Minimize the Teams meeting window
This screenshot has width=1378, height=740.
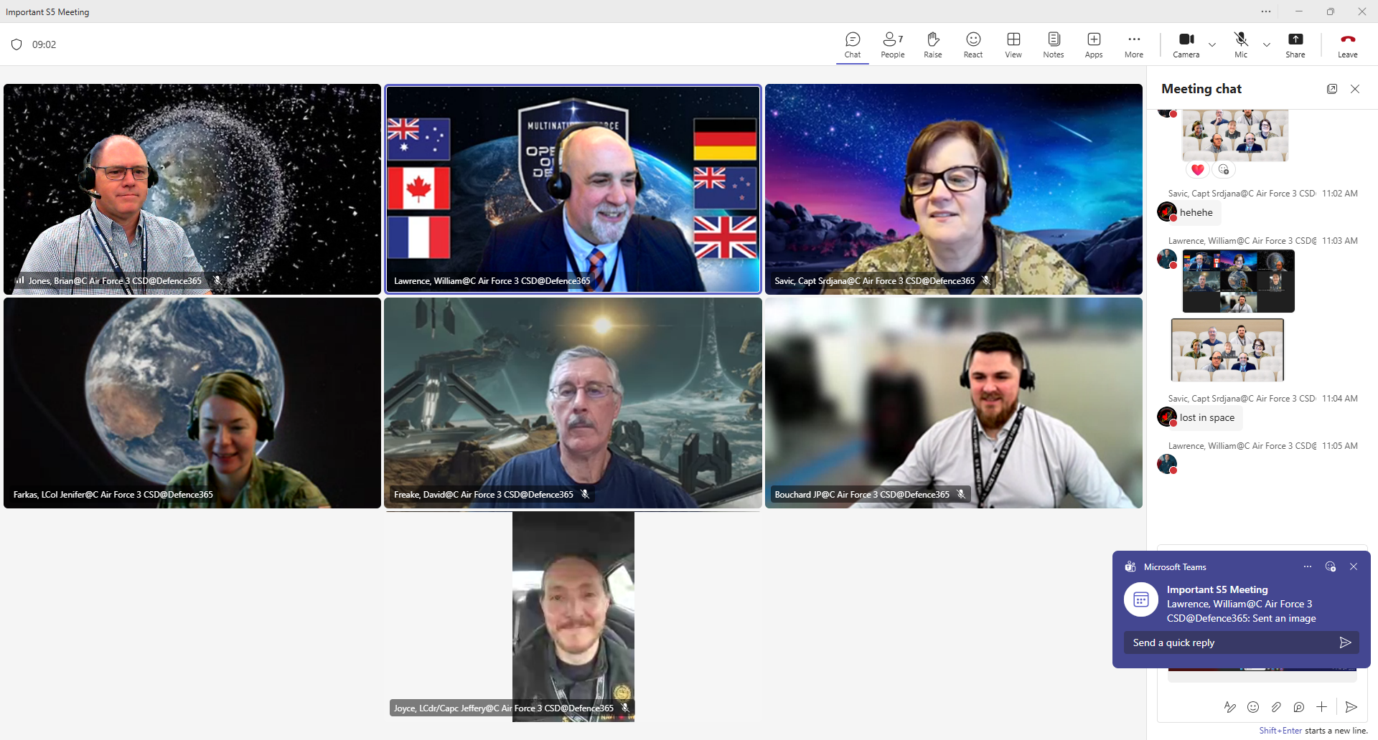pyautogui.click(x=1298, y=11)
